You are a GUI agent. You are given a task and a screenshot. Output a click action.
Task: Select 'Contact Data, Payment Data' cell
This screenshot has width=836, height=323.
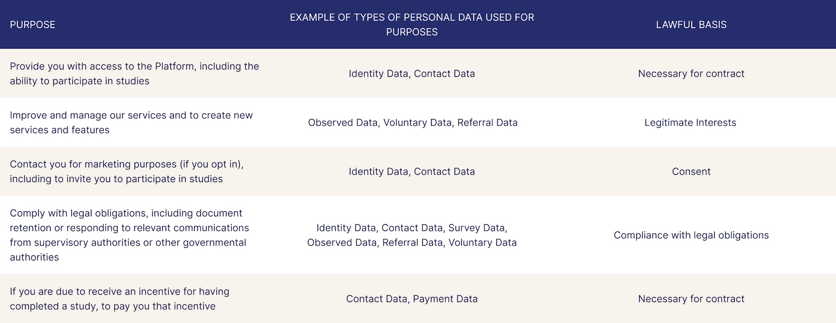click(412, 299)
